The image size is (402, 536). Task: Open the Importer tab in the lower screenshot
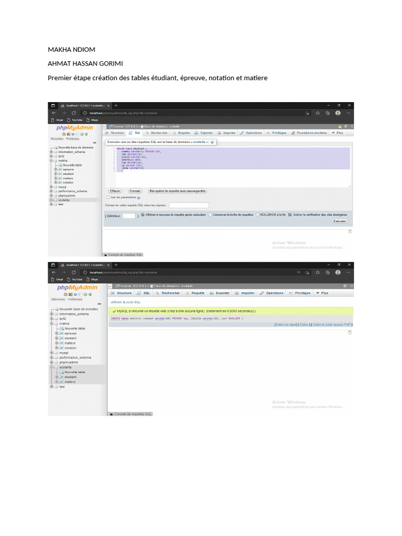point(245,293)
